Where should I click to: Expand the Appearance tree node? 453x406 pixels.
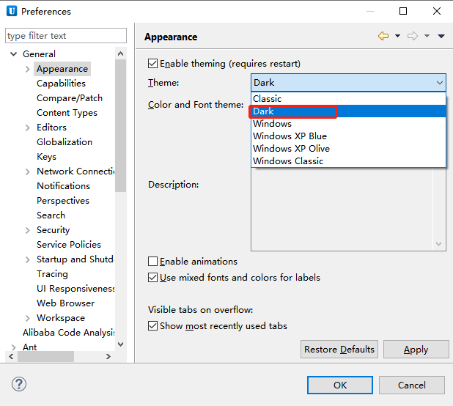pos(27,69)
